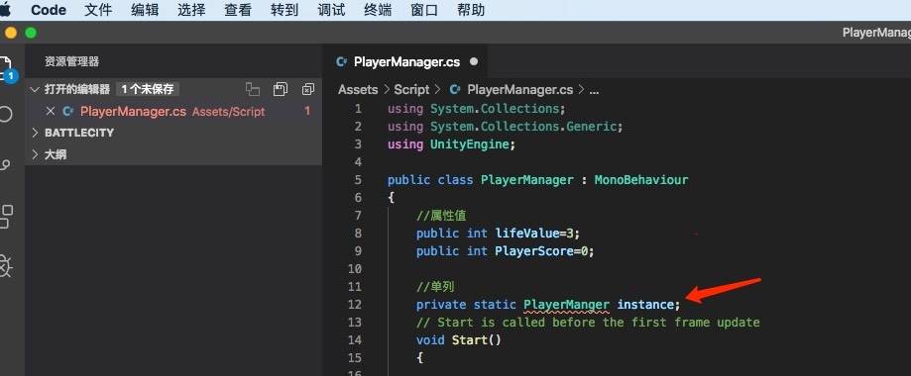
Task: Click the error count 1 beside PlayerManager.cs
Action: (307, 111)
